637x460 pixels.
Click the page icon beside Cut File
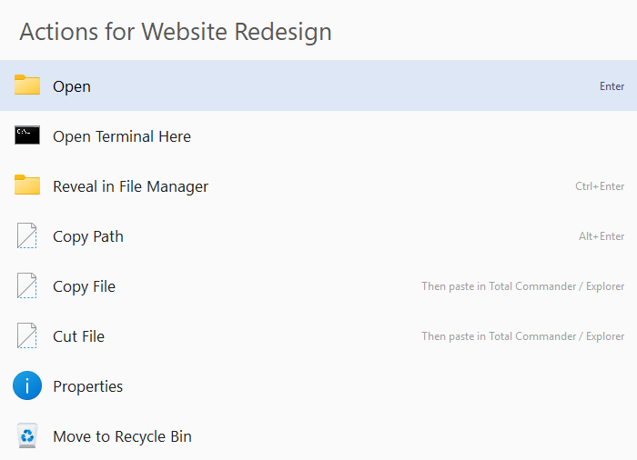26,335
